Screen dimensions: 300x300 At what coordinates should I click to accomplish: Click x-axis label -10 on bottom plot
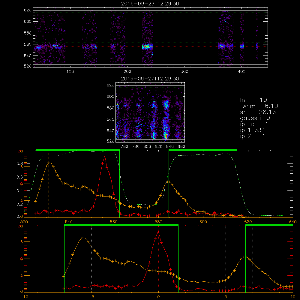pos(24,297)
